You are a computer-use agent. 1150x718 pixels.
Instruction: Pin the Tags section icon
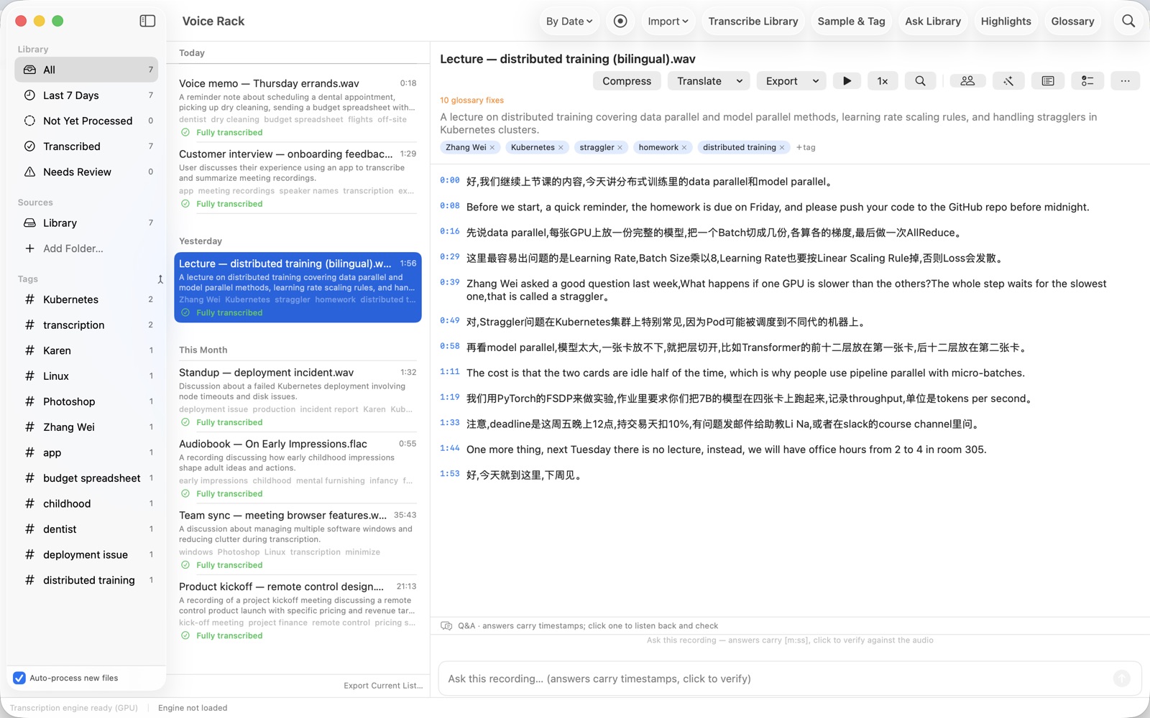[x=160, y=279]
